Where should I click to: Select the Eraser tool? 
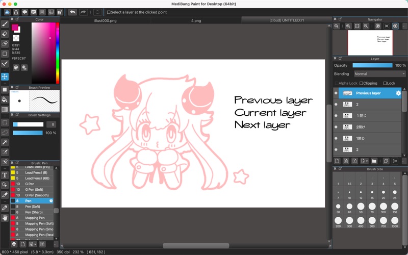click(5, 34)
